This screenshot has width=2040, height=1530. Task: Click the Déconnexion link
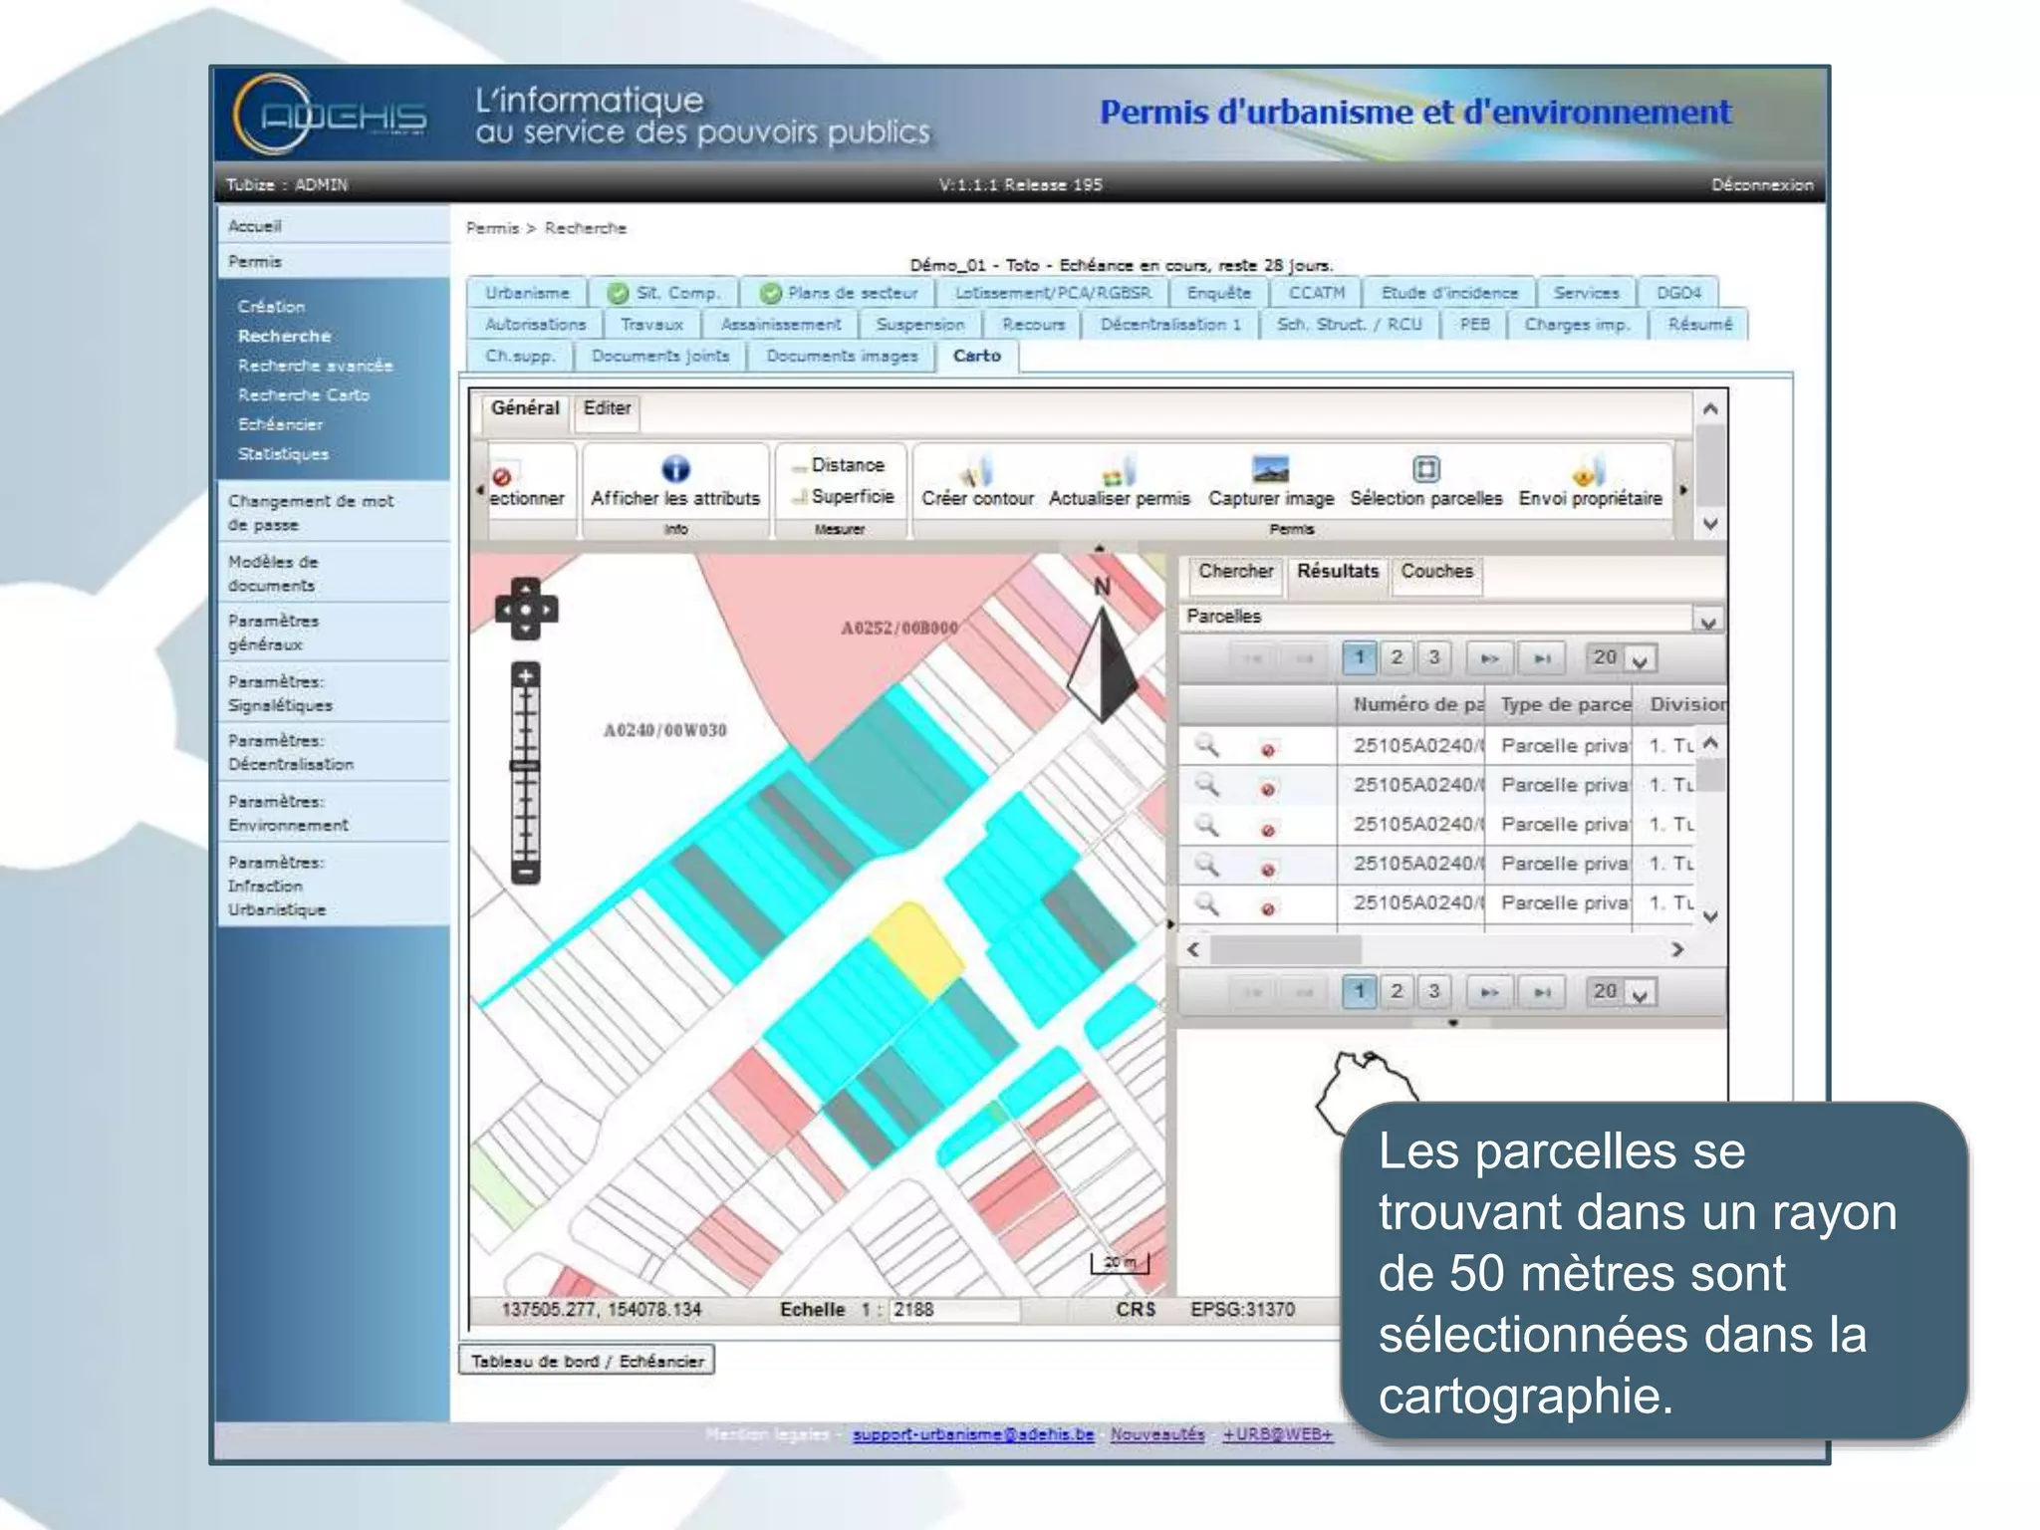(x=1761, y=185)
